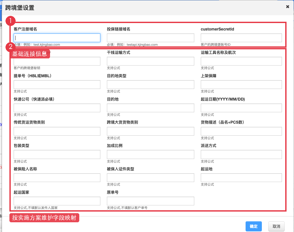Click the 客户的跨境堡账号ID hint text

(x=216, y=44)
